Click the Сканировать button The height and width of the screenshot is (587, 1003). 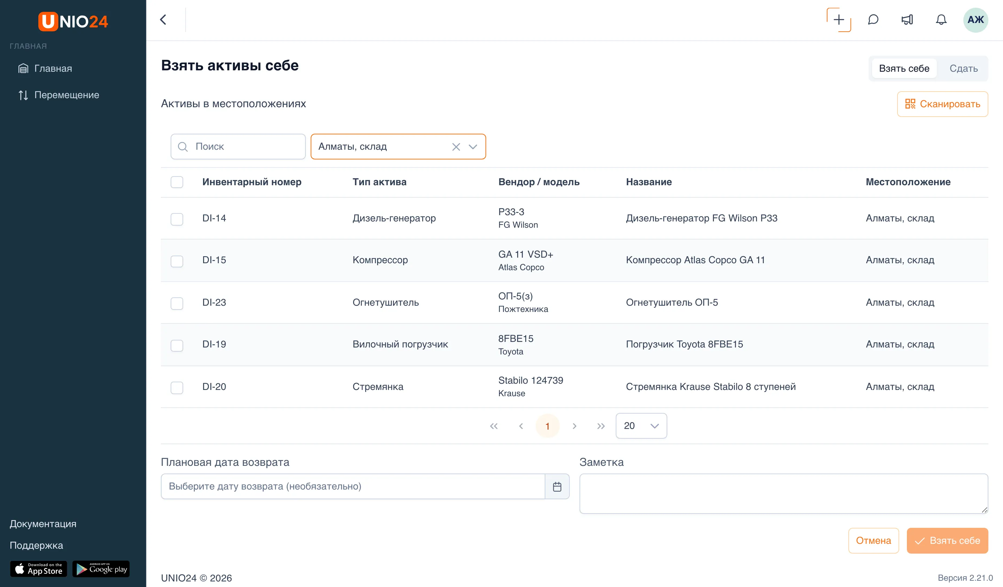(942, 104)
